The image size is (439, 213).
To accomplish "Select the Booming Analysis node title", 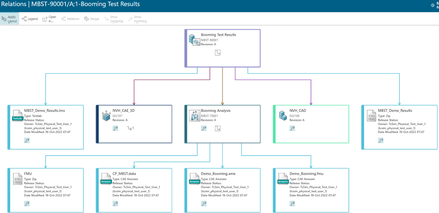I will pyautogui.click(x=216, y=110).
